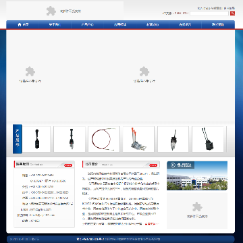Select the black joystick handle product thumbnail

point(37,139)
